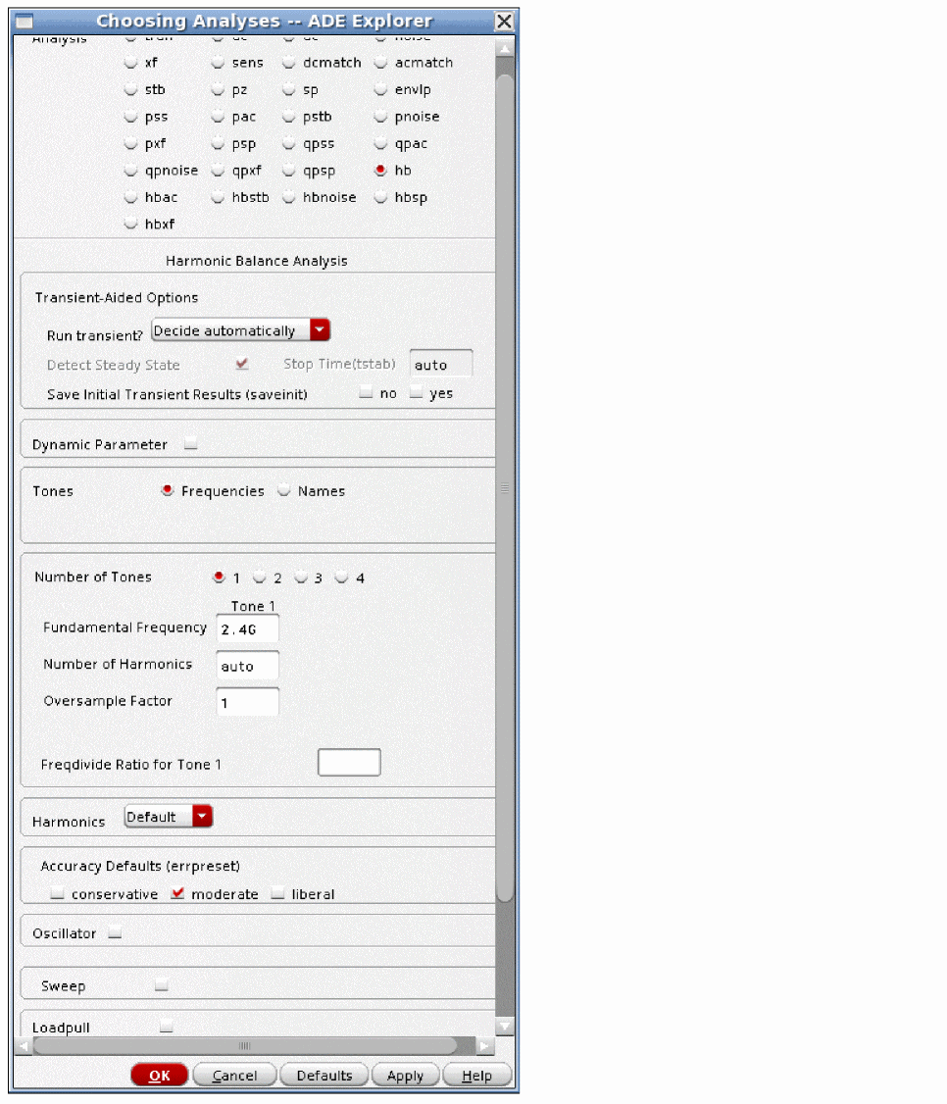Choose the pss analysis radio button
The width and height of the screenshot is (947, 1104).
pyautogui.click(x=131, y=117)
